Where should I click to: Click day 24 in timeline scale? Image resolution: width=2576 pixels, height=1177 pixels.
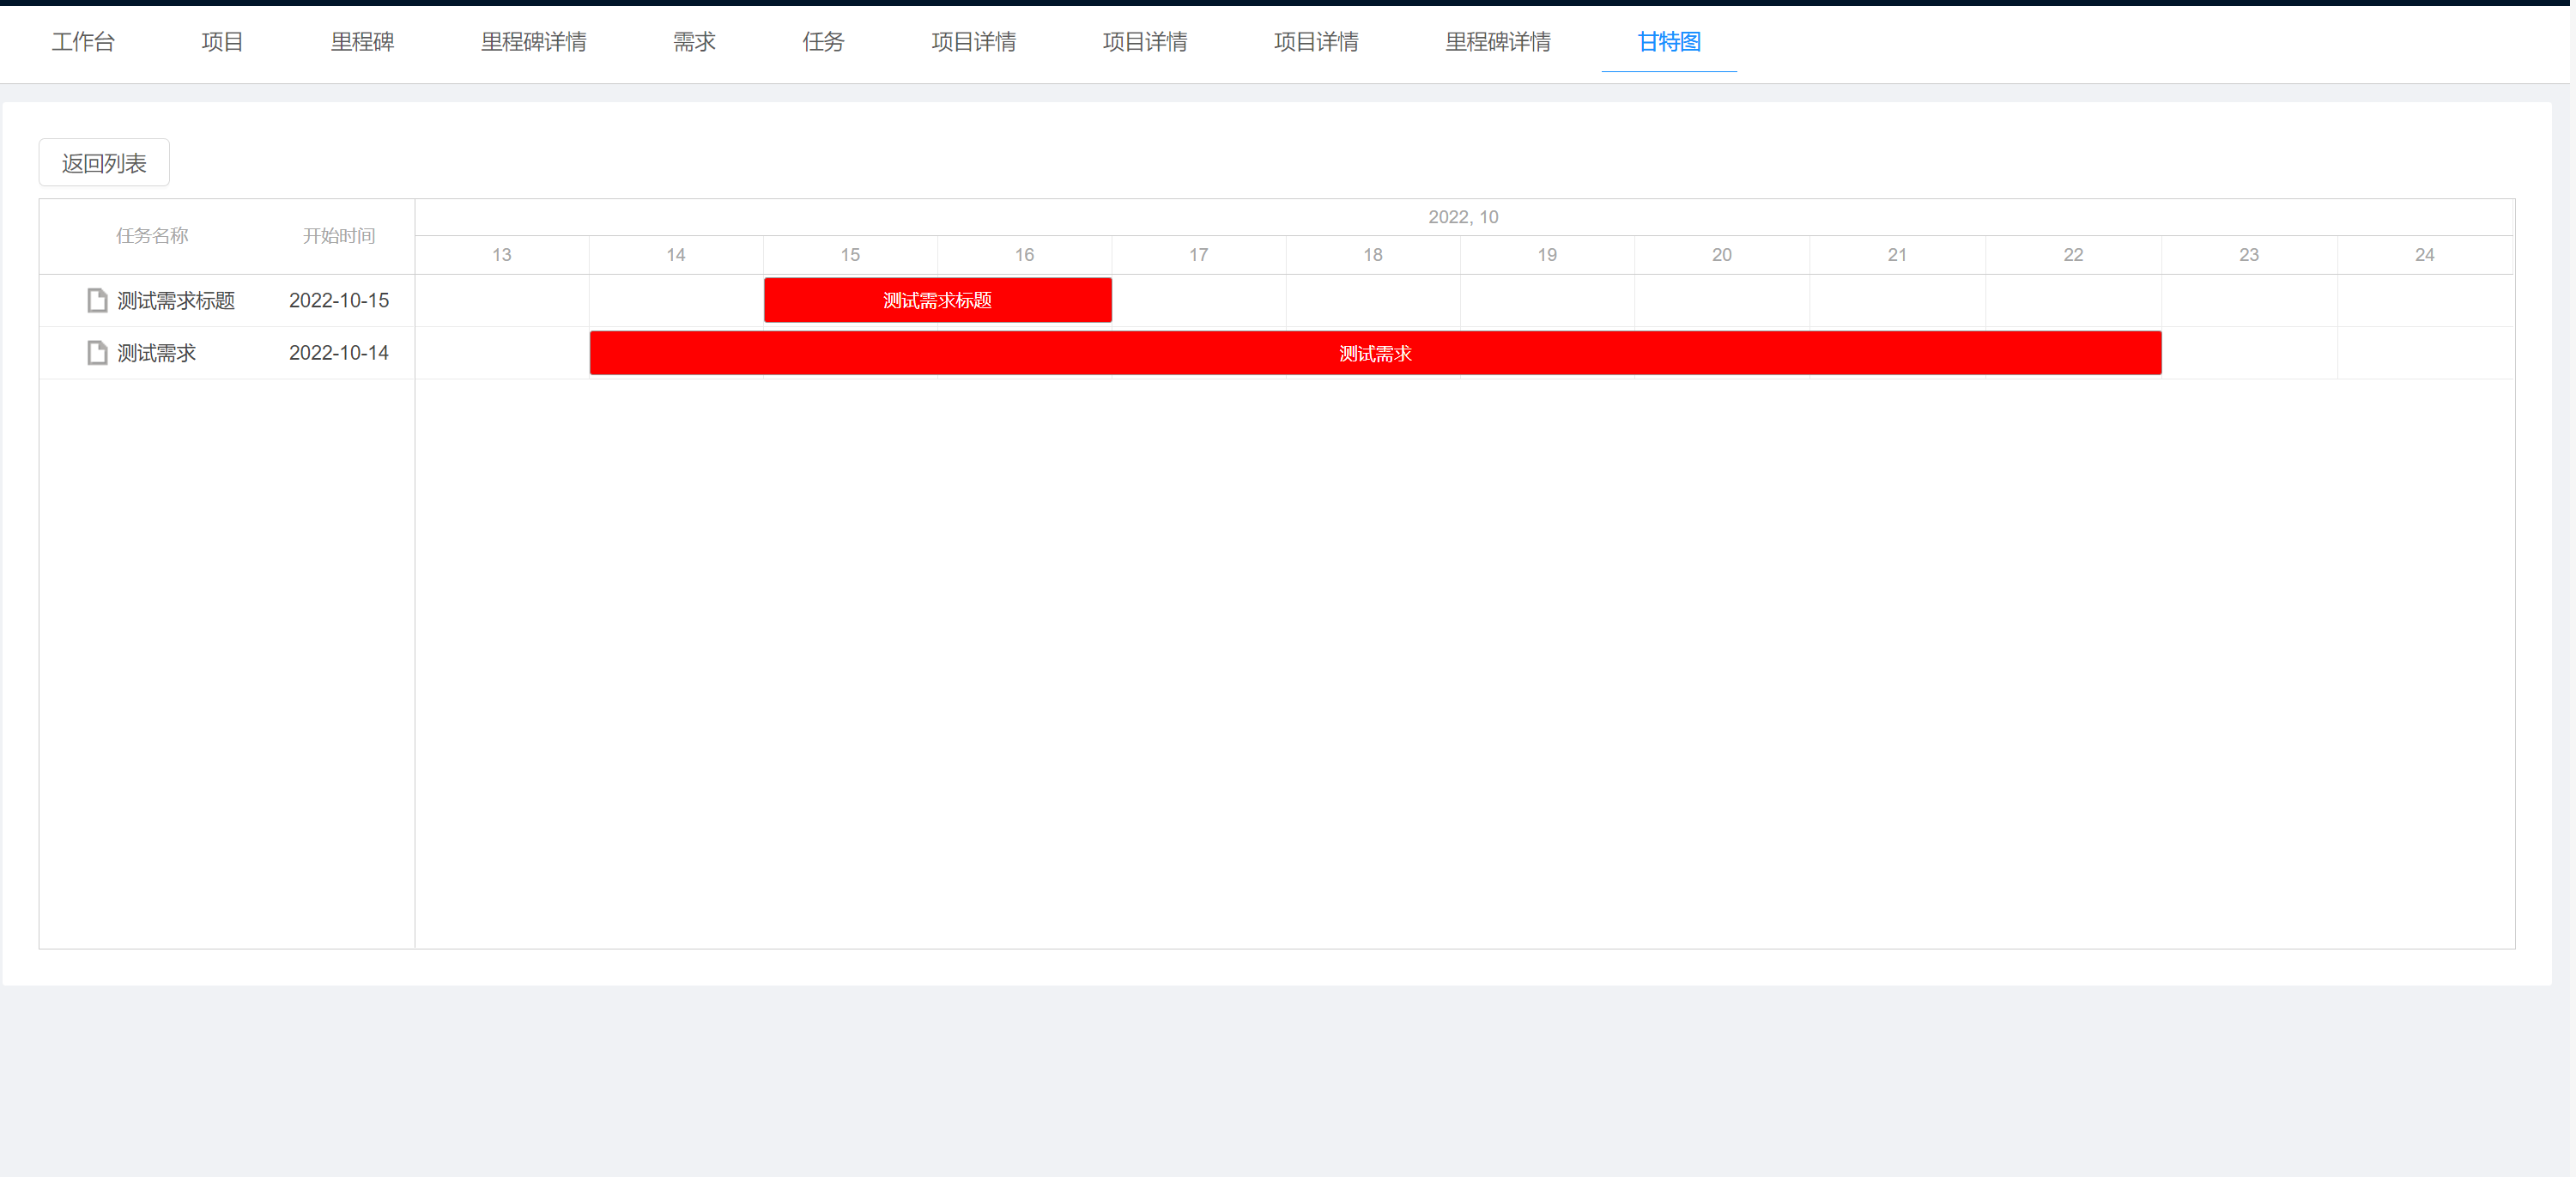pyautogui.click(x=2425, y=255)
